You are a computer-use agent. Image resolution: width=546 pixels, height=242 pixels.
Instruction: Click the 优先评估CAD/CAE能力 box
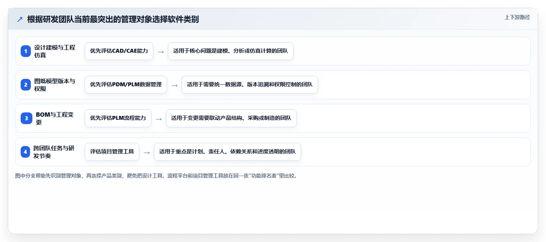pyautogui.click(x=119, y=51)
